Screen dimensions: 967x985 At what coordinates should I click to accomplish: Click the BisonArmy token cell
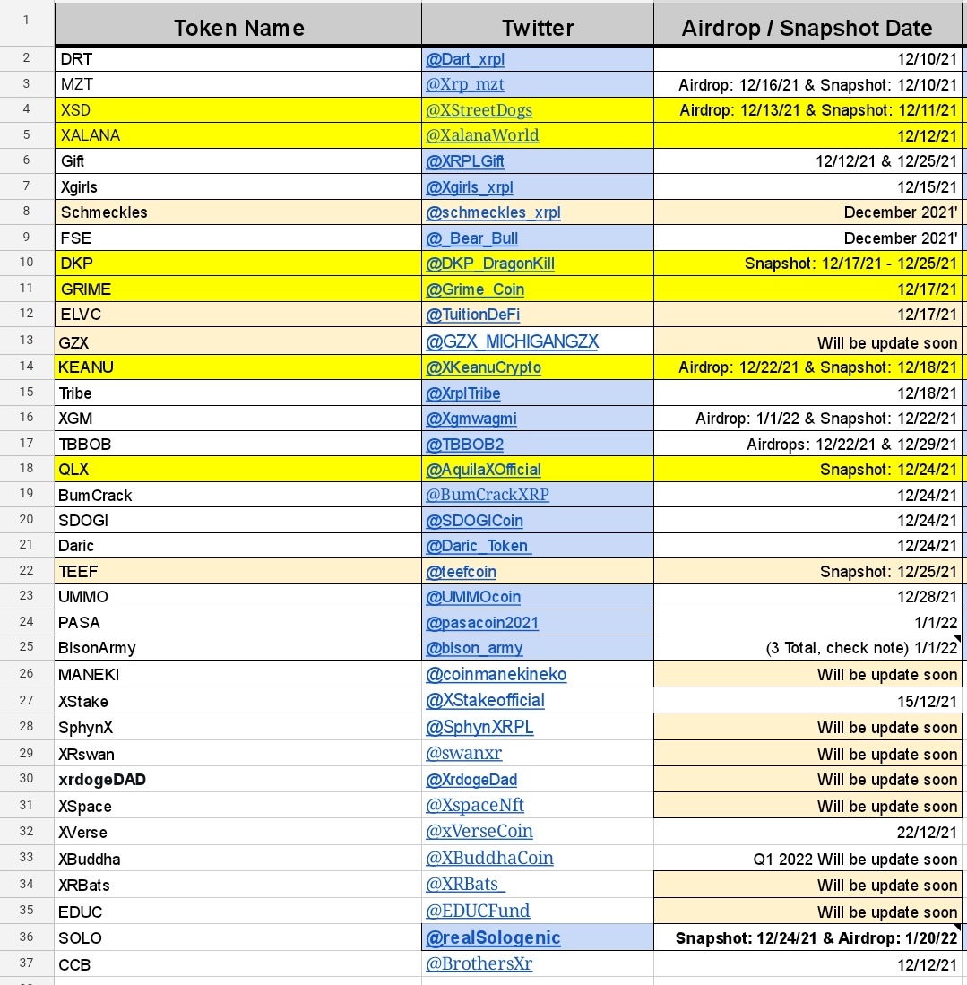(x=238, y=648)
